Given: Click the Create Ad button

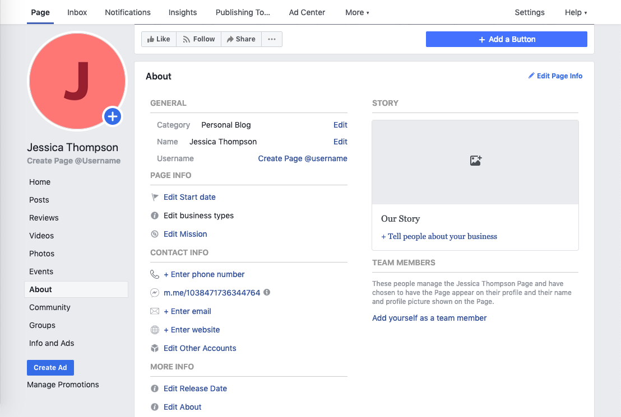Looking at the screenshot, I should tap(50, 368).
